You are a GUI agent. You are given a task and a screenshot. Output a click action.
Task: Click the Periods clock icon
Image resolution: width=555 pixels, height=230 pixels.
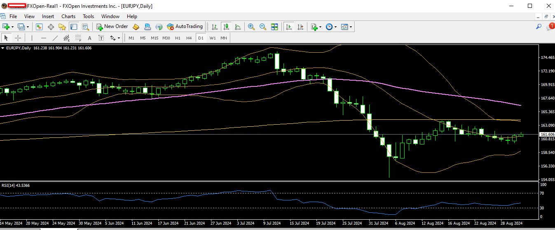point(329,27)
